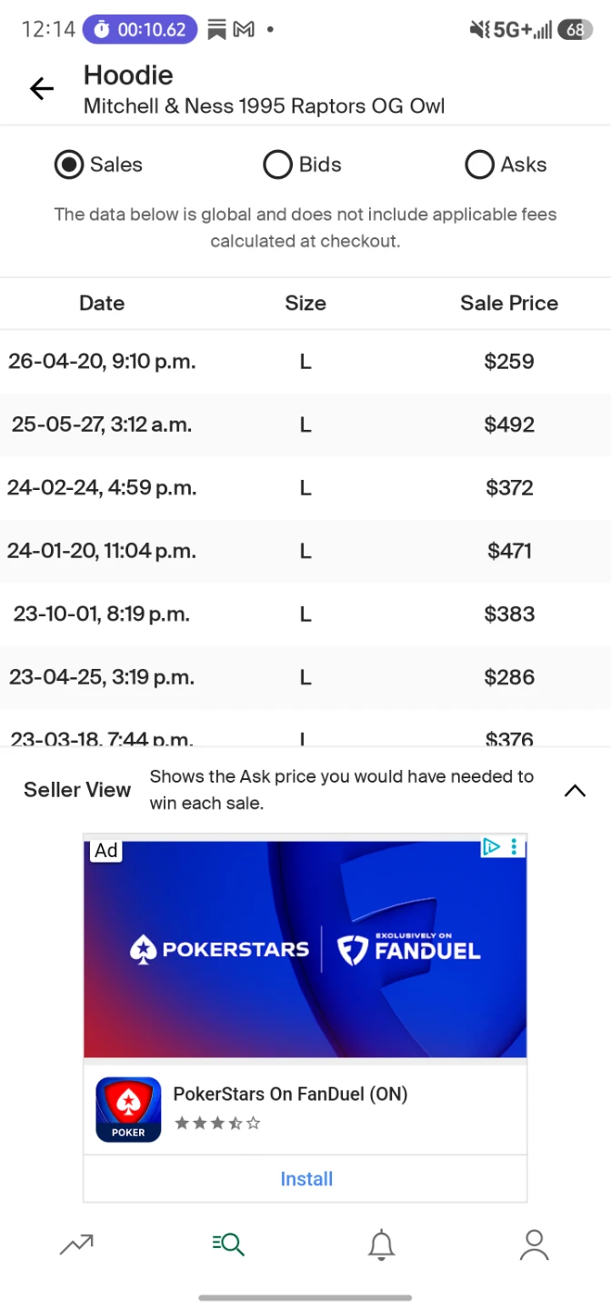The width and height of the screenshot is (611, 1309).
Task: Open the PokerStars On FanDuel (ON) title link
Action: [290, 1094]
